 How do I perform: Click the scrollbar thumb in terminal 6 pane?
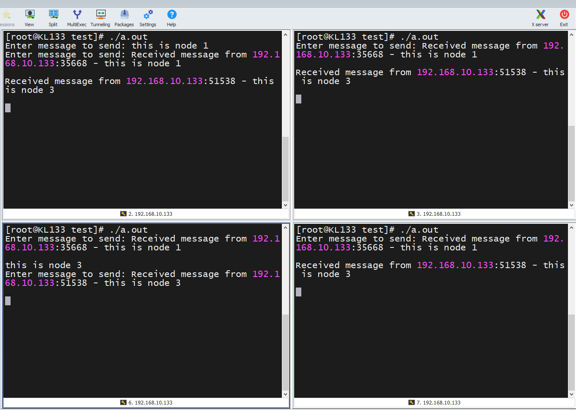(286, 352)
